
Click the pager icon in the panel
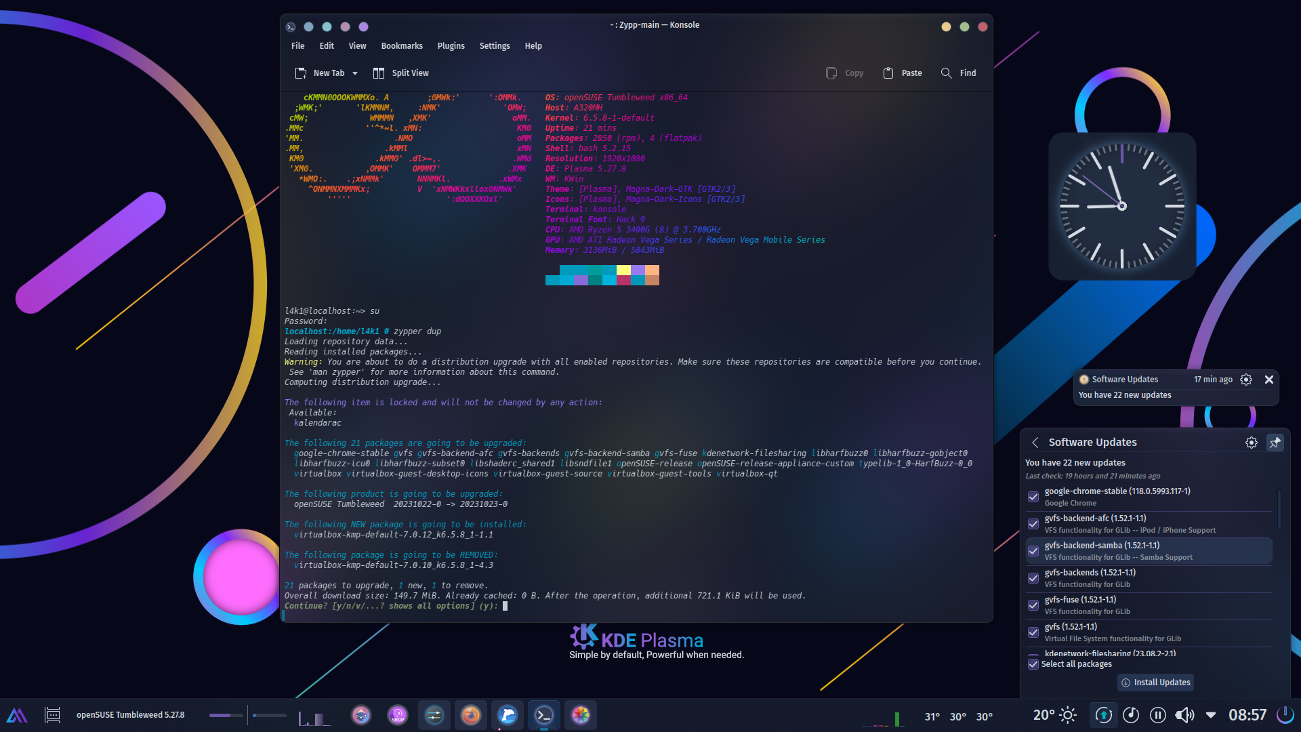point(53,715)
